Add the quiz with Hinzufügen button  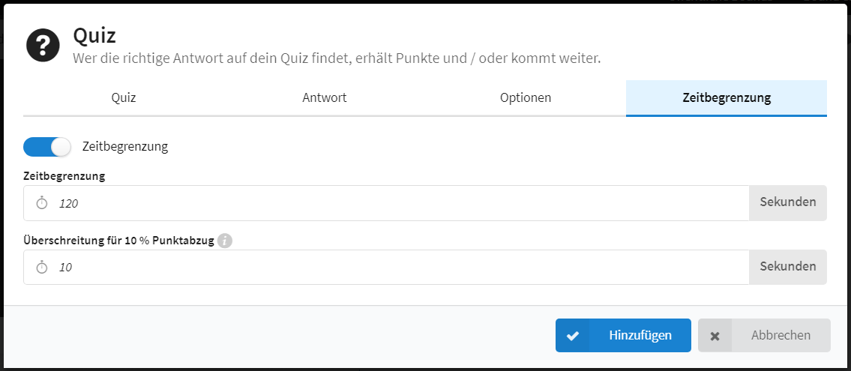coord(623,335)
